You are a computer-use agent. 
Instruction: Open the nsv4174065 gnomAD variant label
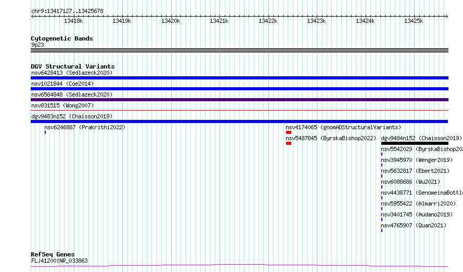pos(343,127)
